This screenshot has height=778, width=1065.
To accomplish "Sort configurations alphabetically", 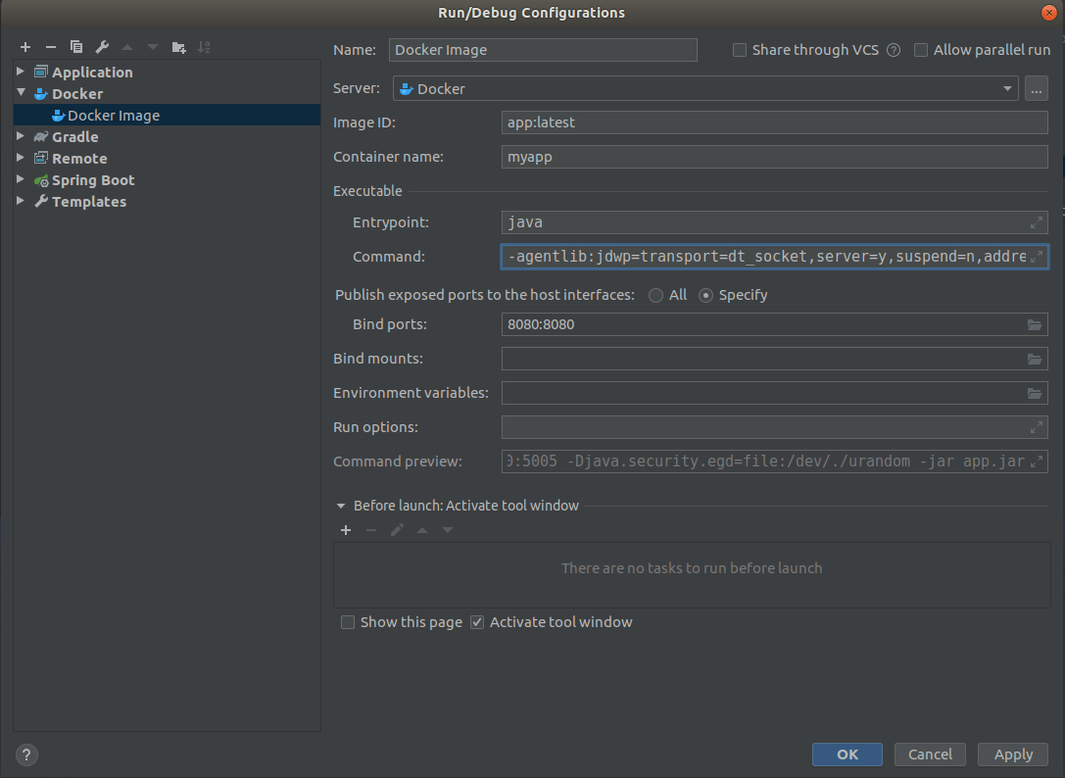I will pyautogui.click(x=204, y=46).
